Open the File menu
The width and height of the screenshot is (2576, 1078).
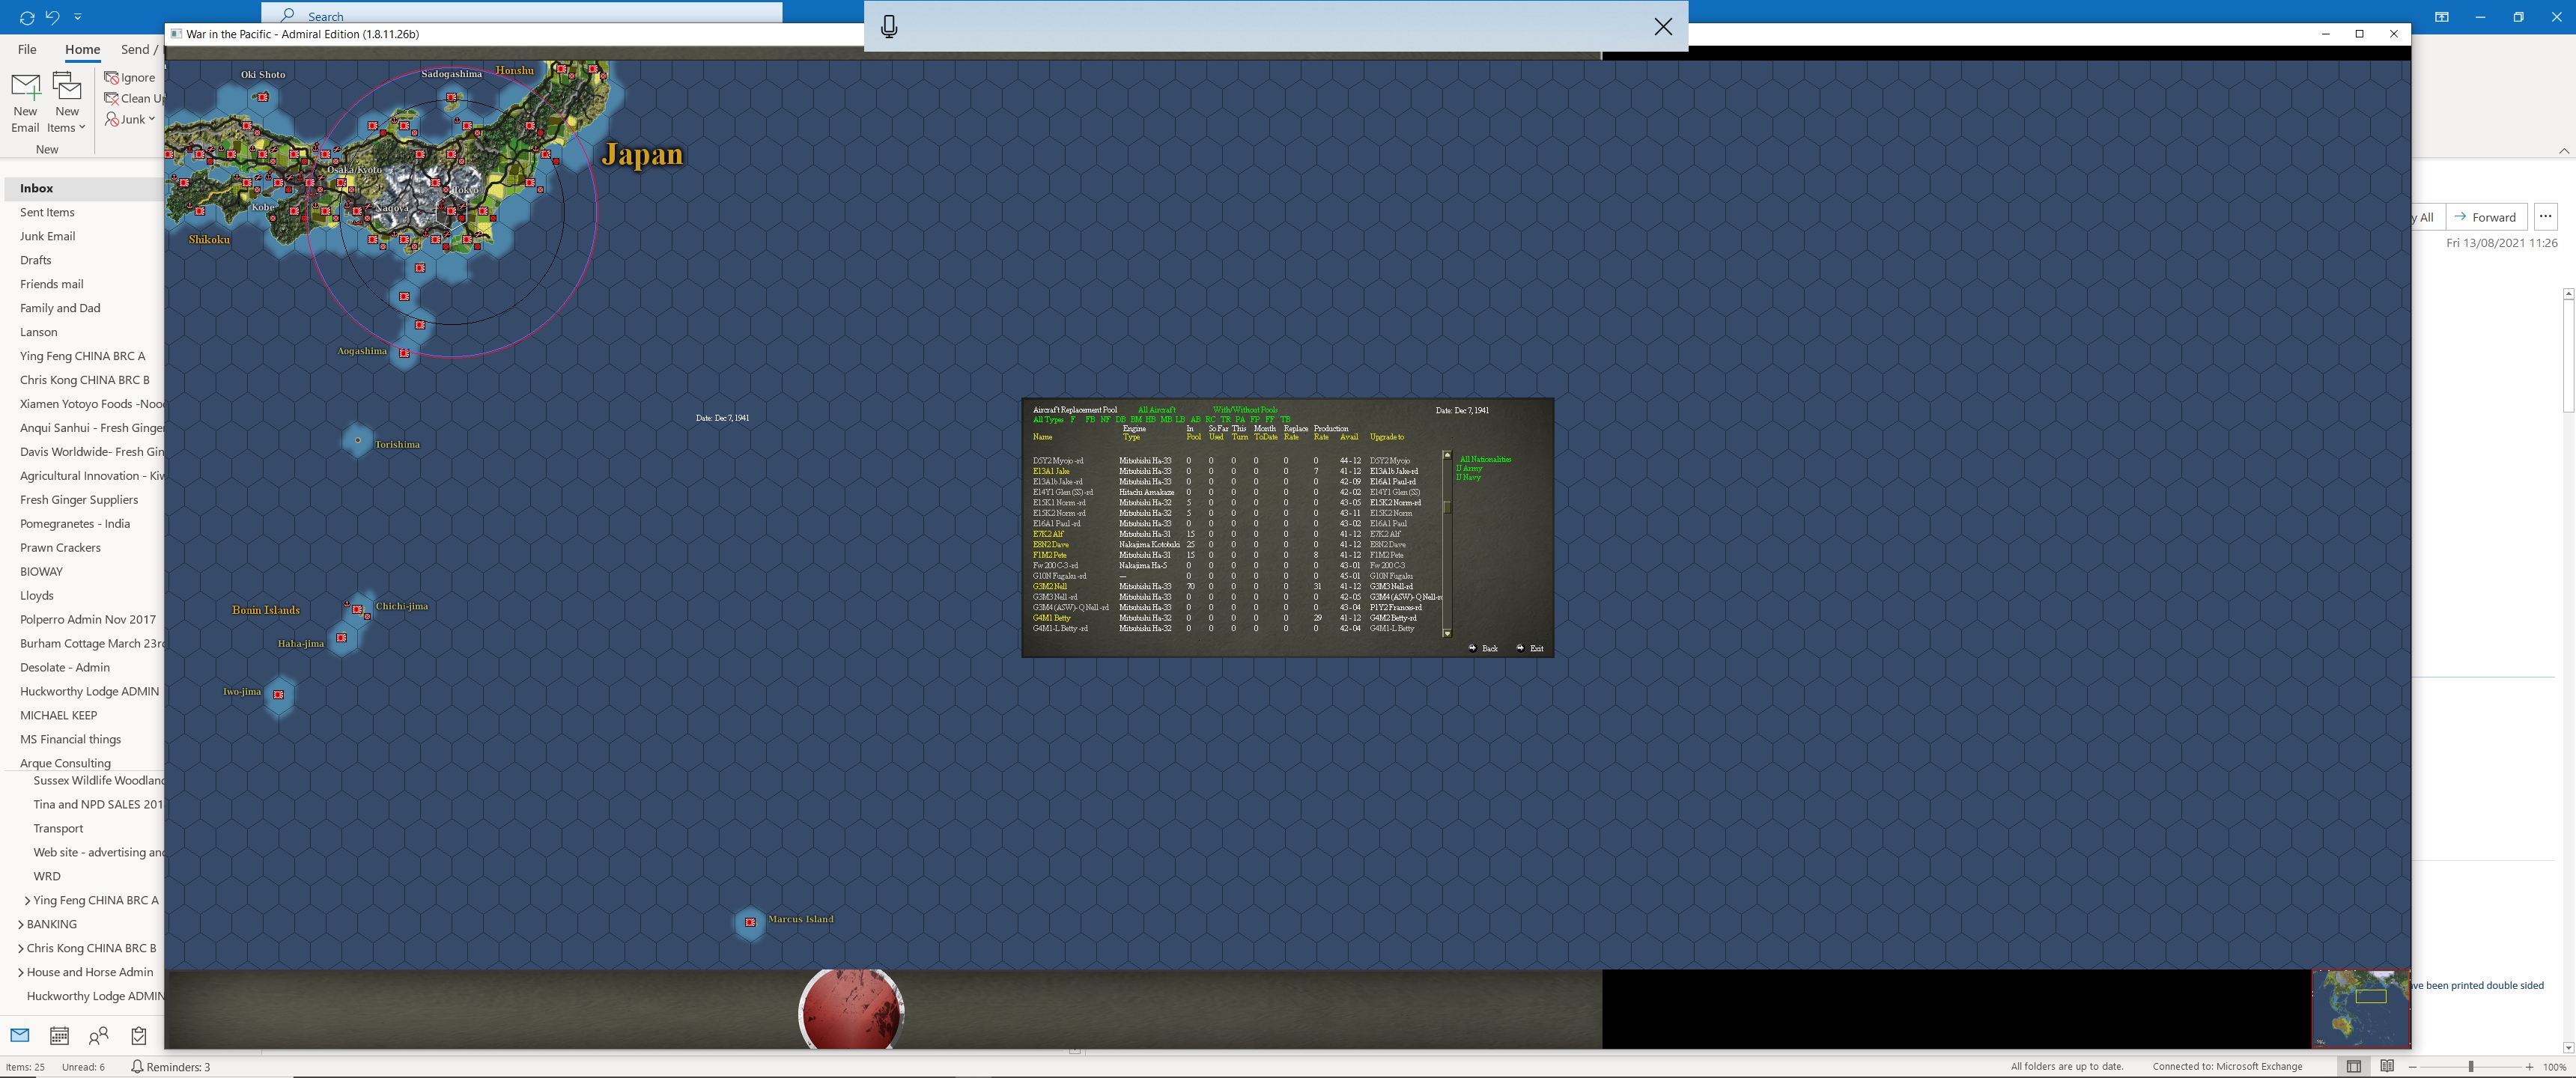[26, 49]
